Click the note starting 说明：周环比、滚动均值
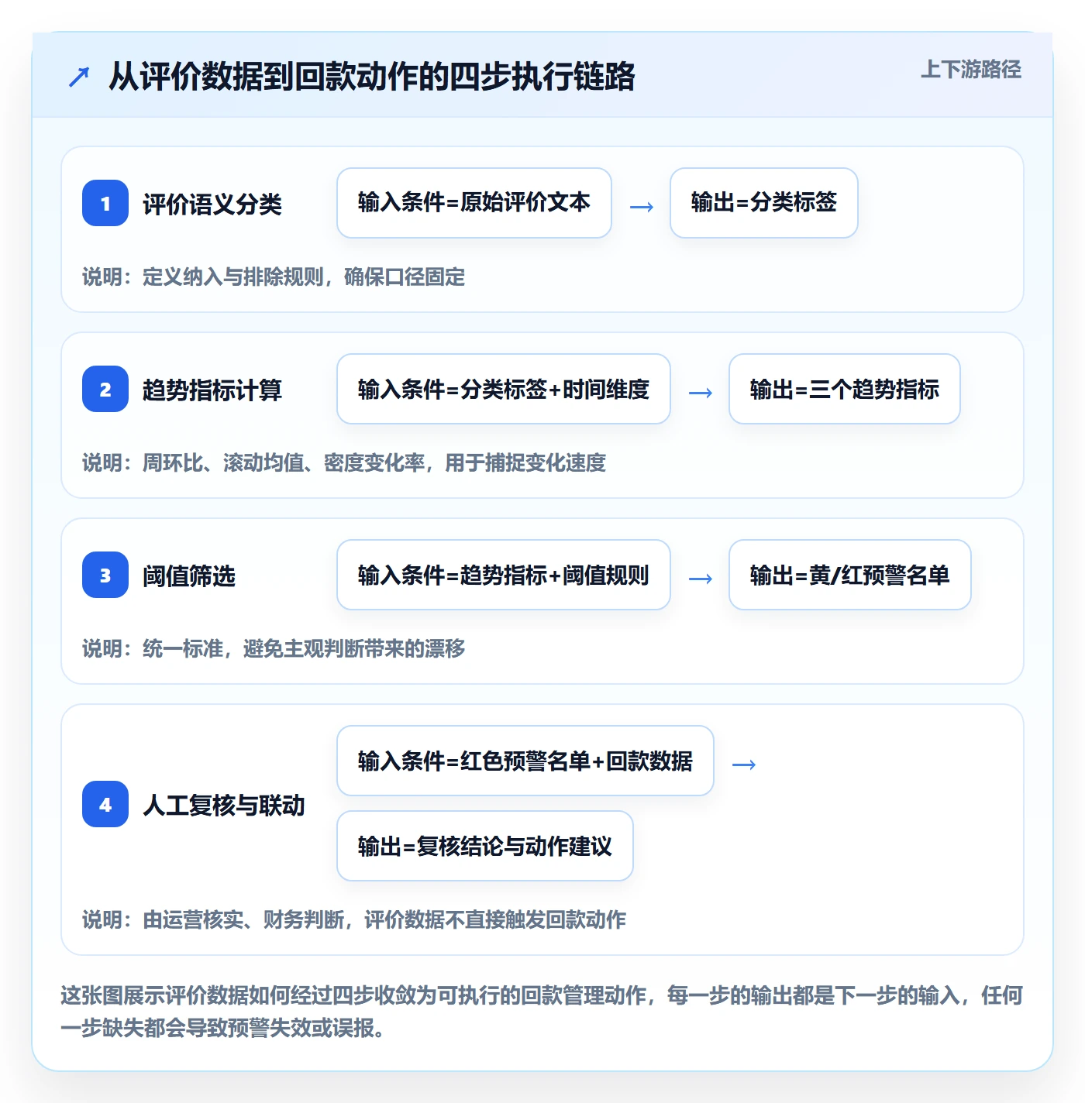The height and width of the screenshot is (1103, 1085). click(x=344, y=463)
